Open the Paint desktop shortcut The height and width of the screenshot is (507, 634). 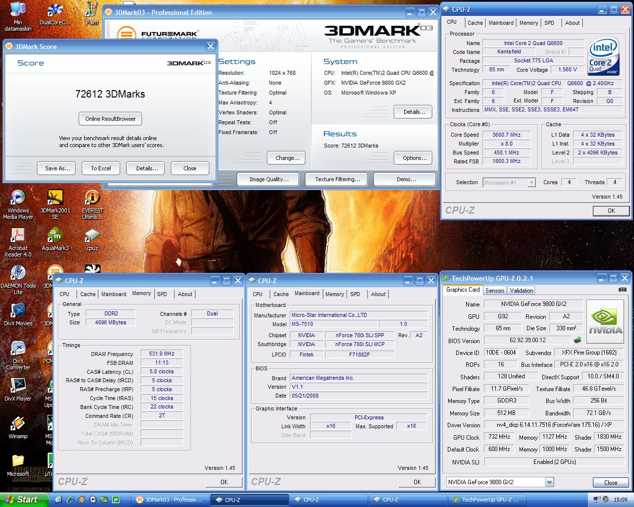coord(92,14)
